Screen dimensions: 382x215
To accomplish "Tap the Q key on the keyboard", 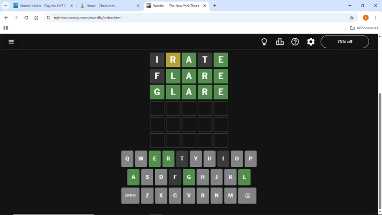I will click(127, 159).
